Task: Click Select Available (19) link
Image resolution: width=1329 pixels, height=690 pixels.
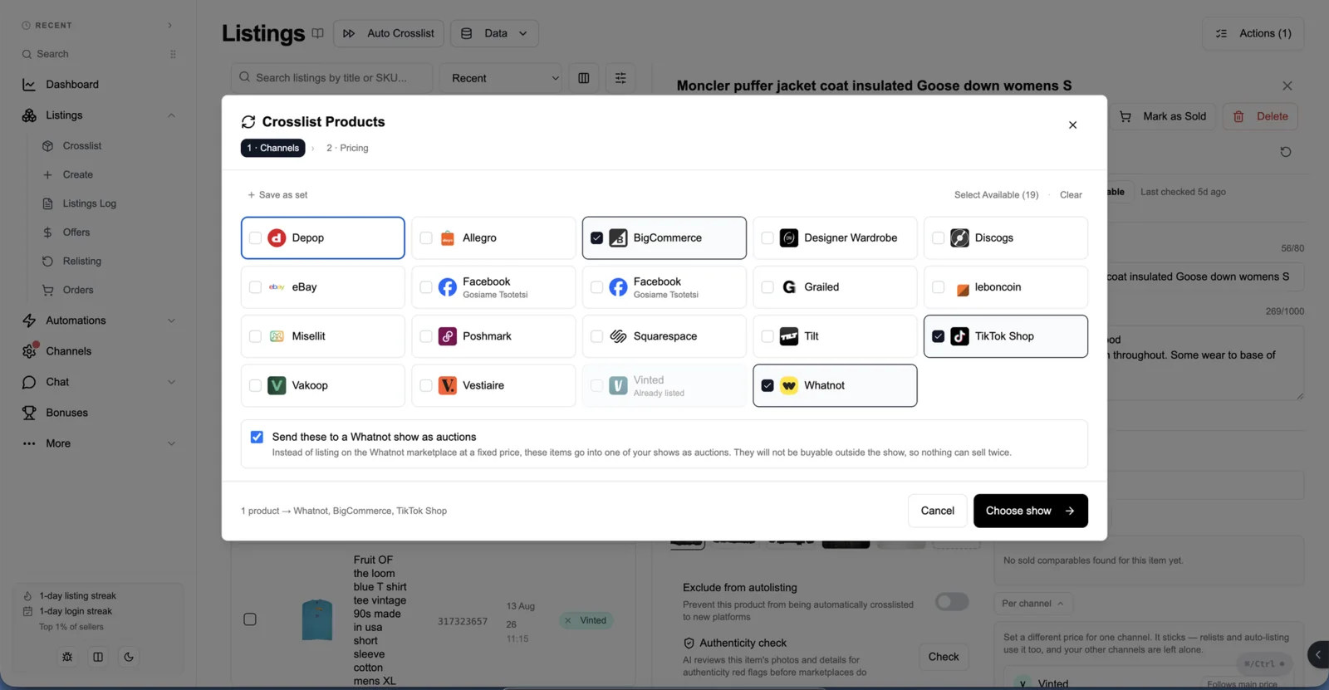Action: pos(996,195)
